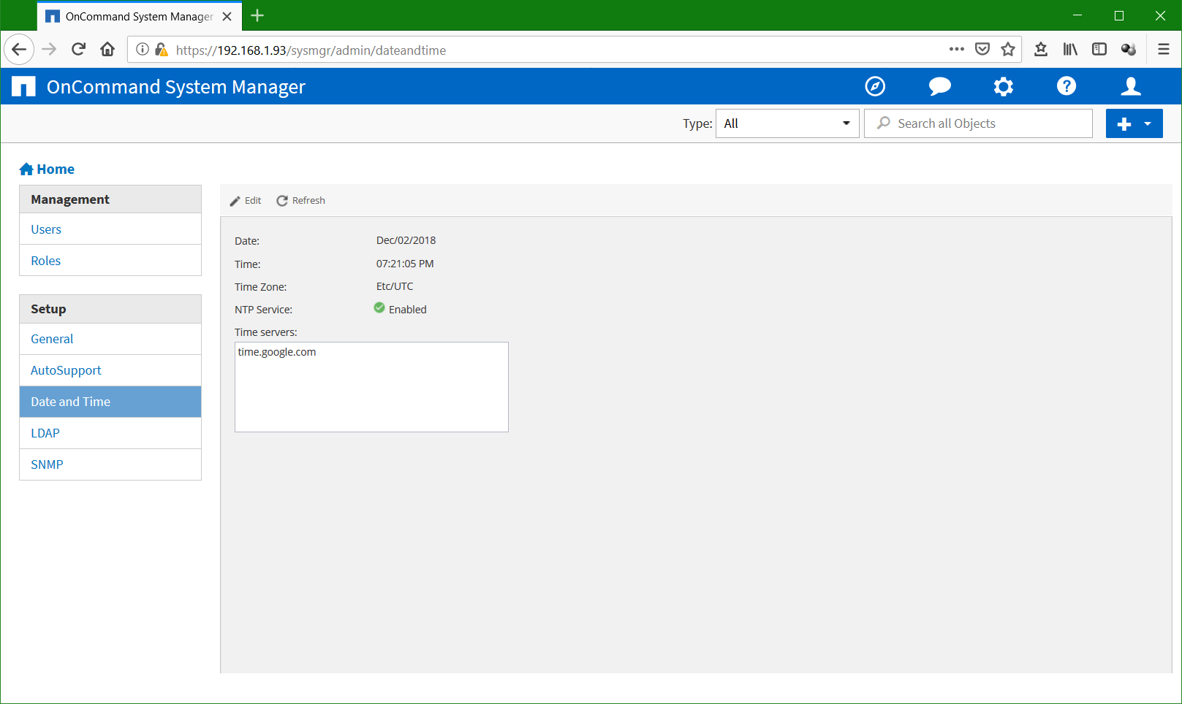The image size is (1182, 704).
Task: Focus the Search all Objects field
Action: [x=978, y=123]
